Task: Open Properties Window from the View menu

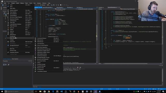Action: 20,52
